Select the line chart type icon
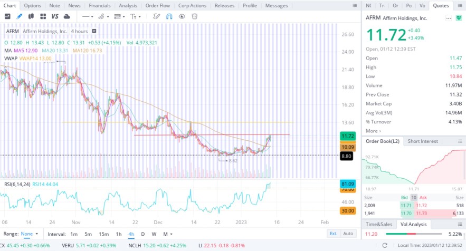 click(7, 17)
